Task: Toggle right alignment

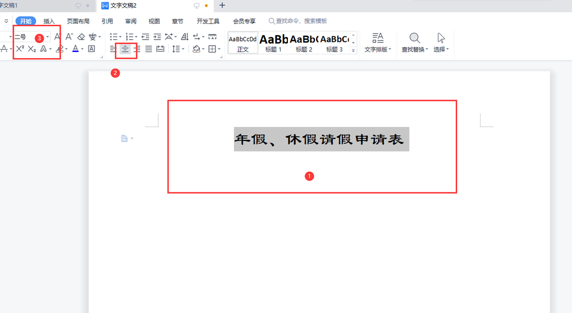Action: pyautogui.click(x=137, y=49)
